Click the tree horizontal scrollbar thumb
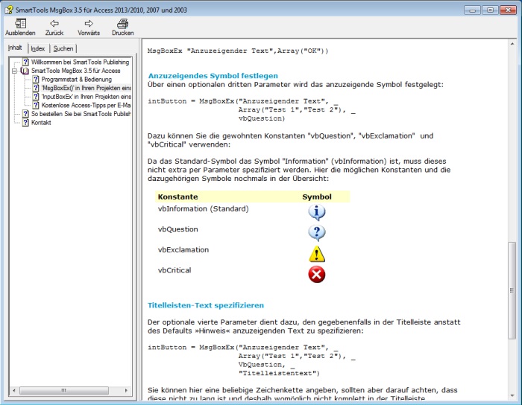 click(64, 390)
